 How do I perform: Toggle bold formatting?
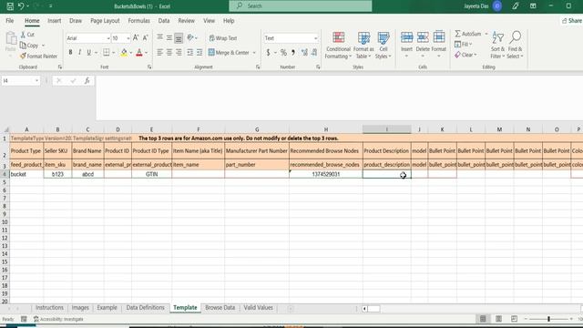[70, 53]
